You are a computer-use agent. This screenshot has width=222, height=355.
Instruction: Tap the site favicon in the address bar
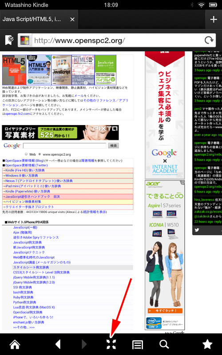pyautogui.click(x=25, y=40)
